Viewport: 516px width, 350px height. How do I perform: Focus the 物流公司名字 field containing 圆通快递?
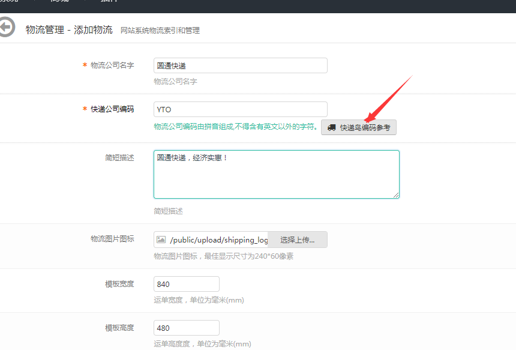click(240, 65)
